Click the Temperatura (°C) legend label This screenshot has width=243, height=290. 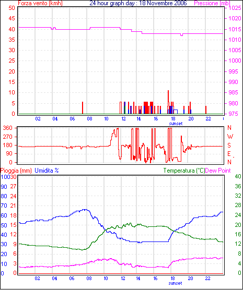[184, 171]
